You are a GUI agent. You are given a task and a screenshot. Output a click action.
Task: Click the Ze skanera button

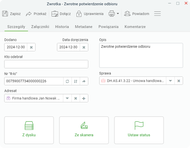[84, 130]
